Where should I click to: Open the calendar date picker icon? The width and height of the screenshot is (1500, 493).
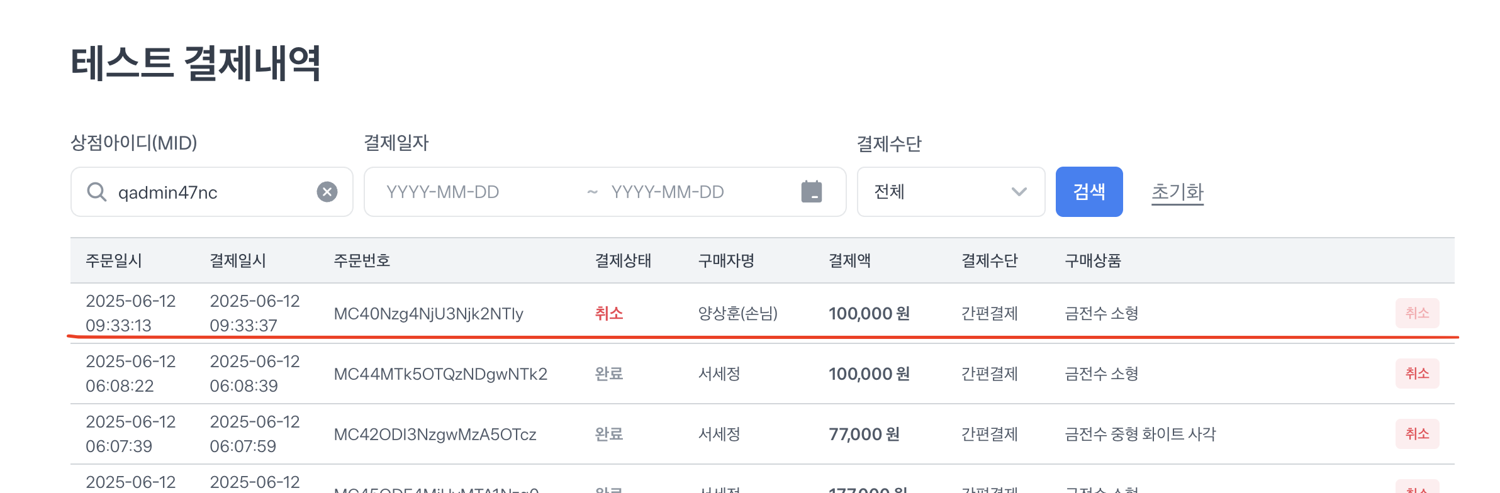click(x=812, y=191)
